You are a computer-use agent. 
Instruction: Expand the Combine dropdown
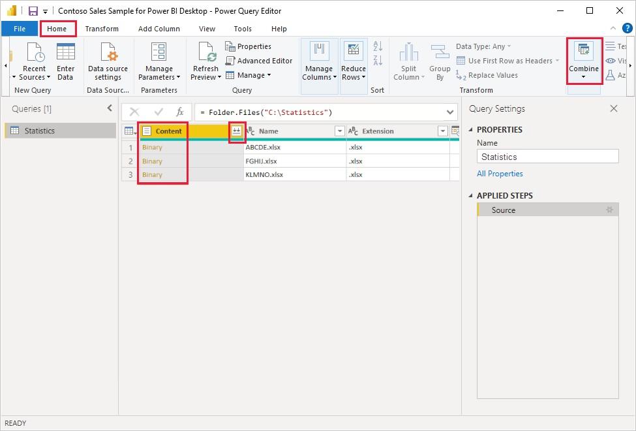(x=583, y=77)
